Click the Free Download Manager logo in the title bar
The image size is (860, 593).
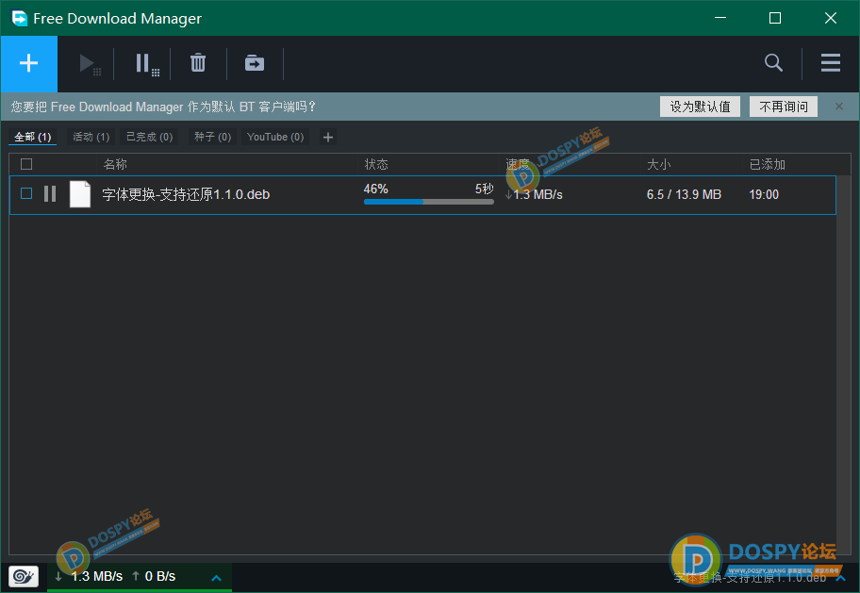pos(20,18)
